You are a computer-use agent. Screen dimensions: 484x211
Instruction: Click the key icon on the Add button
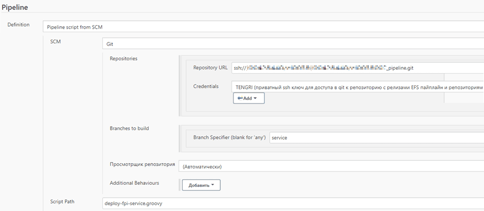pos(240,98)
